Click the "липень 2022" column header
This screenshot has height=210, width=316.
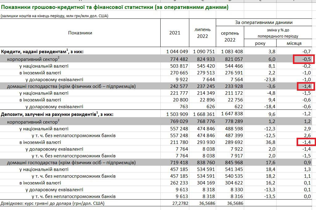coord(203,33)
